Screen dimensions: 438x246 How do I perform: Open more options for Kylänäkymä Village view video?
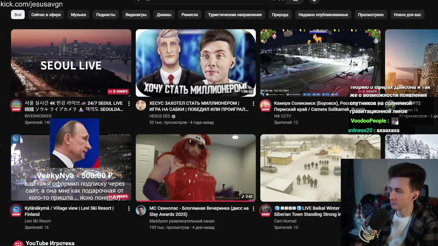129,208
